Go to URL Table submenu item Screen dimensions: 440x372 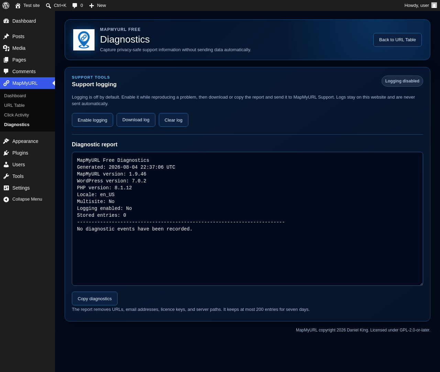point(14,105)
